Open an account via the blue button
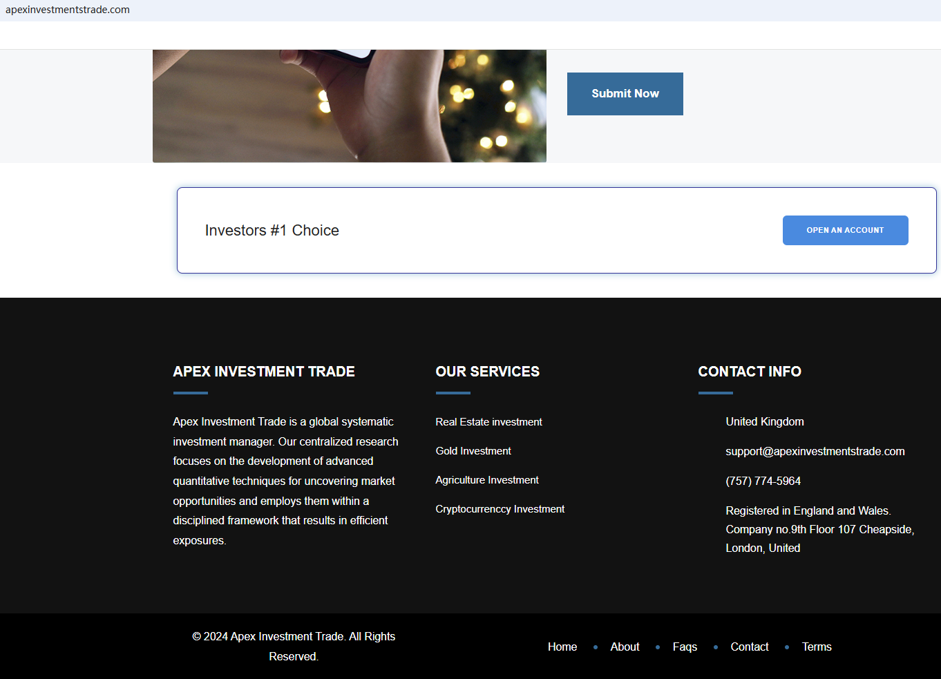Viewport: 941px width, 679px height. pyautogui.click(x=845, y=230)
